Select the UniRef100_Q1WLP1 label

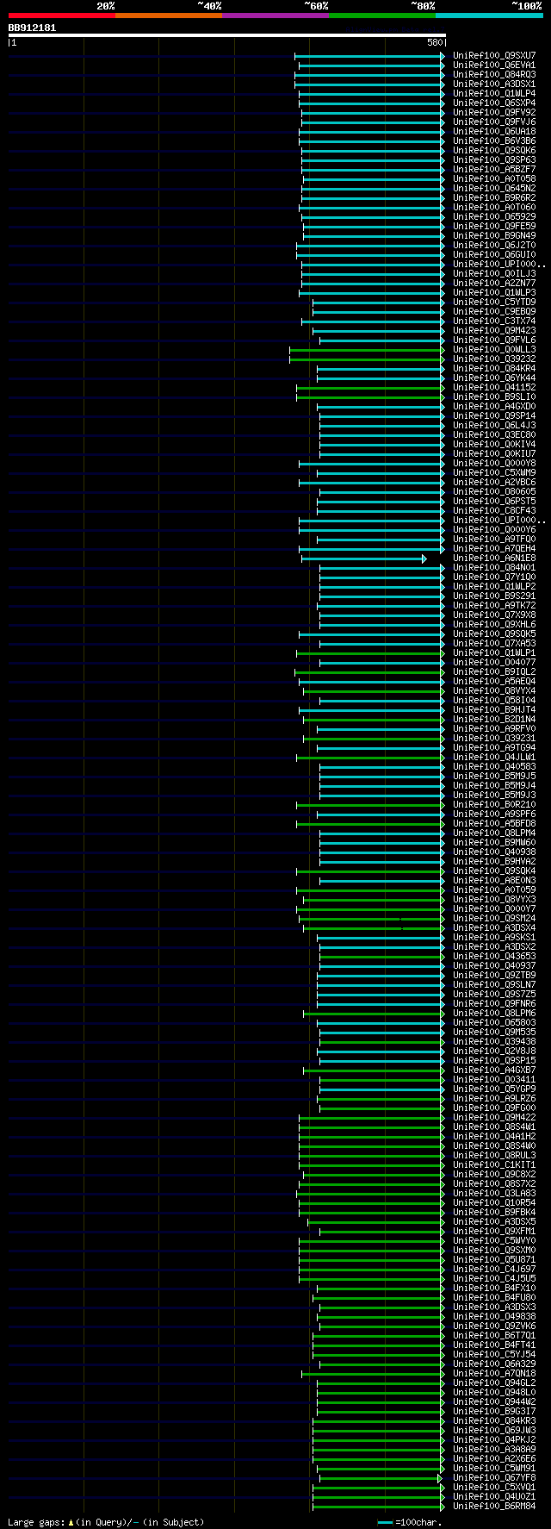[x=494, y=652]
